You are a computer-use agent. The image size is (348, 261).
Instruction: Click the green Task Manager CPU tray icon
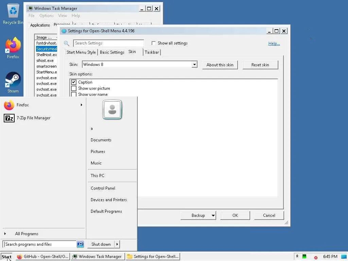click(304, 256)
